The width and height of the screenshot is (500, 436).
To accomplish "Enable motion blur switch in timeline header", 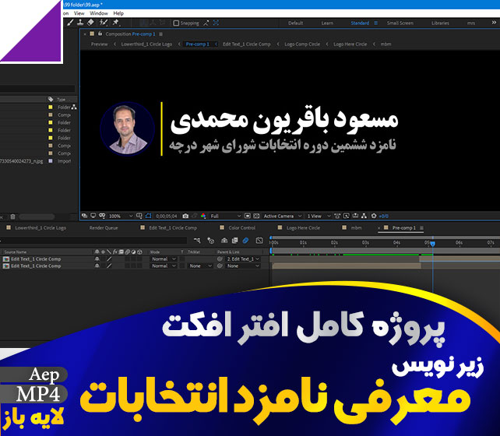I will 245,241.
